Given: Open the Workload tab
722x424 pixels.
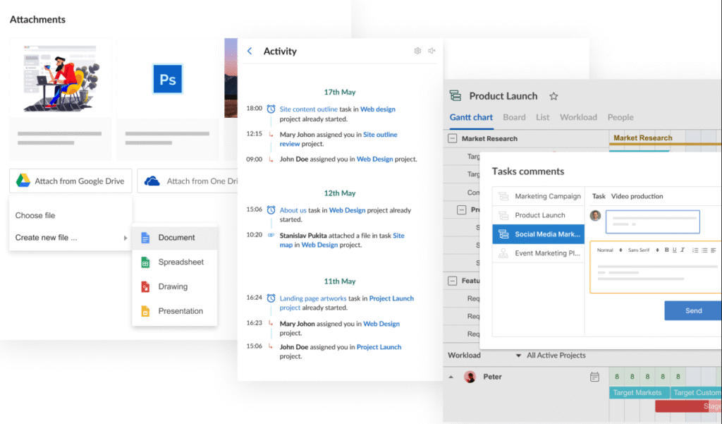Looking at the screenshot, I should click(578, 117).
